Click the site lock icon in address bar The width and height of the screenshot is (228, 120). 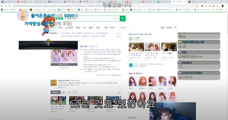point(14,6)
